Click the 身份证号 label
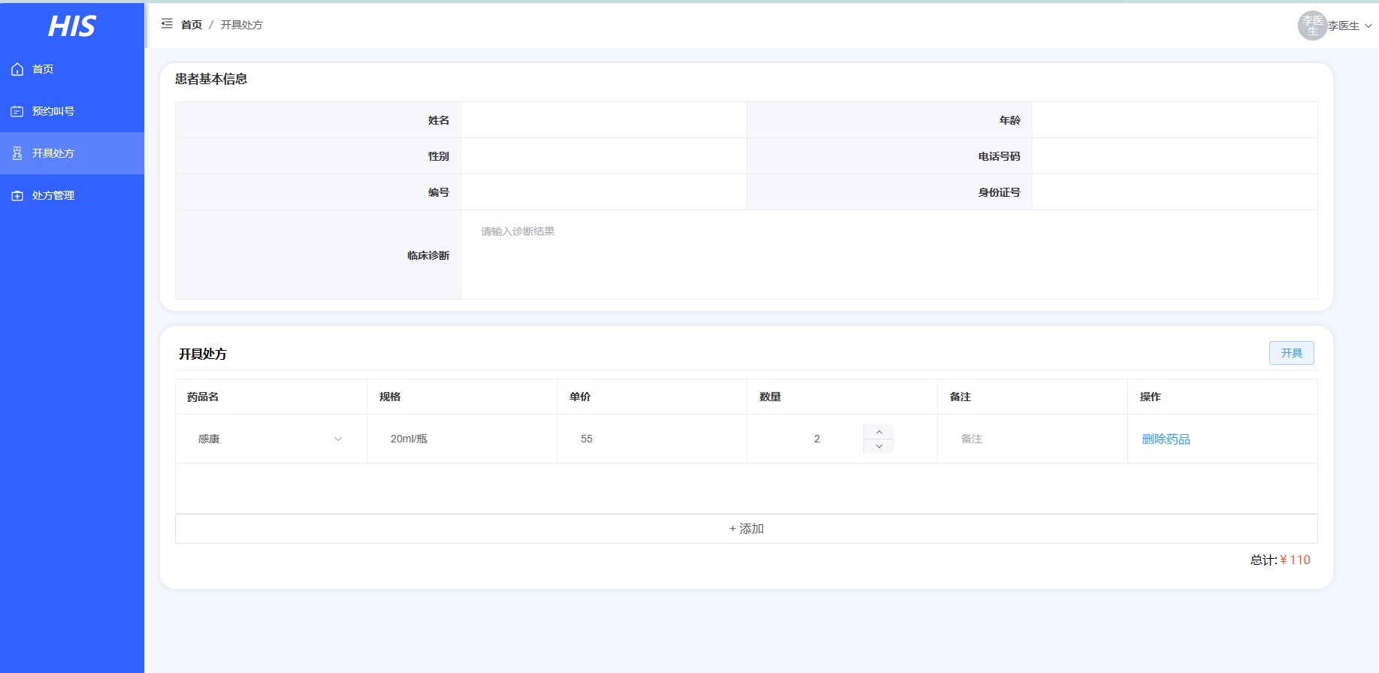The width and height of the screenshot is (1379, 673). [x=999, y=192]
